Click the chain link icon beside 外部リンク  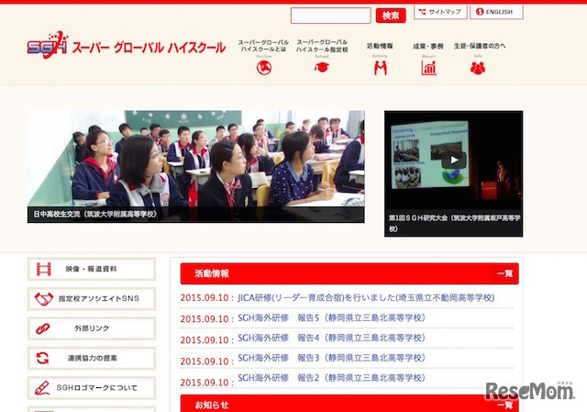pos(43,328)
